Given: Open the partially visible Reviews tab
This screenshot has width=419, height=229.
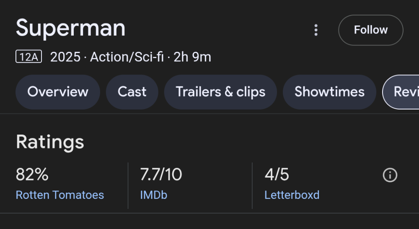Looking at the screenshot, I should [x=401, y=92].
